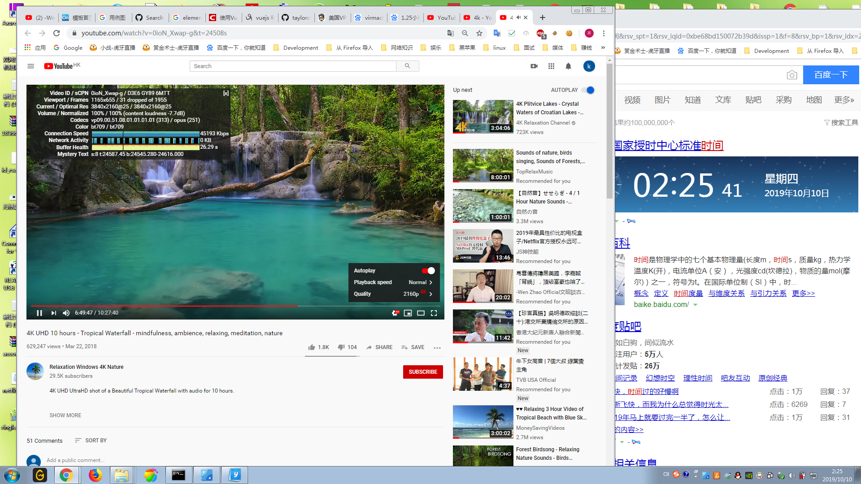Switch off Up next AUTOPLAY toggle
Screen dimensions: 861x484
point(588,90)
